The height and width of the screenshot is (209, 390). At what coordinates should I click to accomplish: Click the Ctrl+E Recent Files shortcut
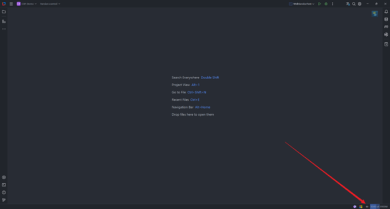pyautogui.click(x=195, y=100)
